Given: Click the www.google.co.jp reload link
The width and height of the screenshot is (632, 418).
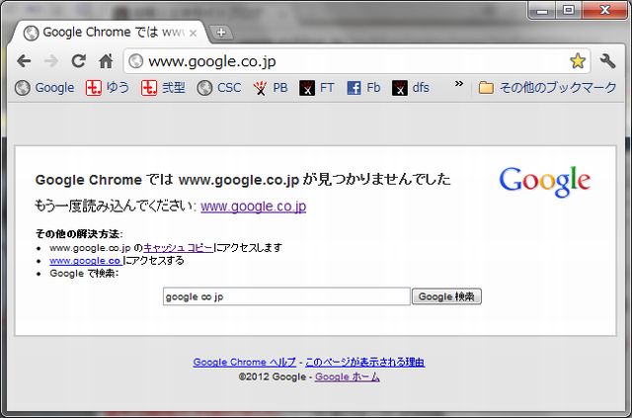Looking at the screenshot, I should [254, 207].
